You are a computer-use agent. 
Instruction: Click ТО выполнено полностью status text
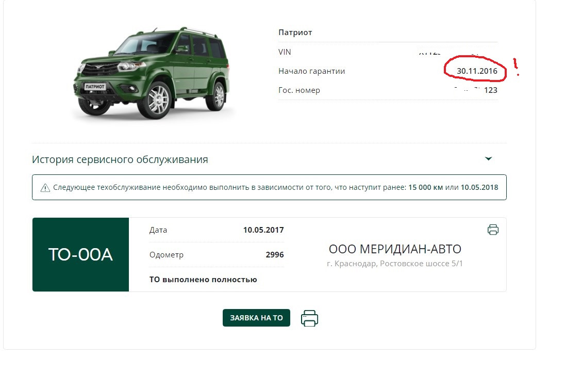coord(203,280)
